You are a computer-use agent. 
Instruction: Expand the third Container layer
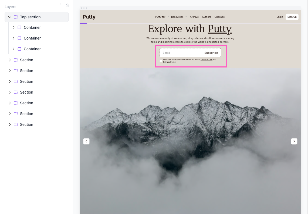[x=13, y=49]
